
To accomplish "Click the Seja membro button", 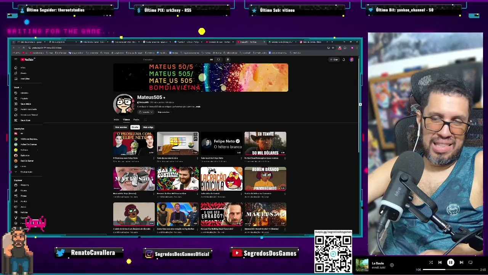I will click(164, 112).
